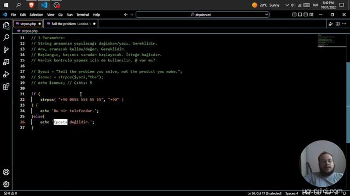Toggle the primary side bar layout icon
This screenshot has height=196, width=350.
pos(294,15)
